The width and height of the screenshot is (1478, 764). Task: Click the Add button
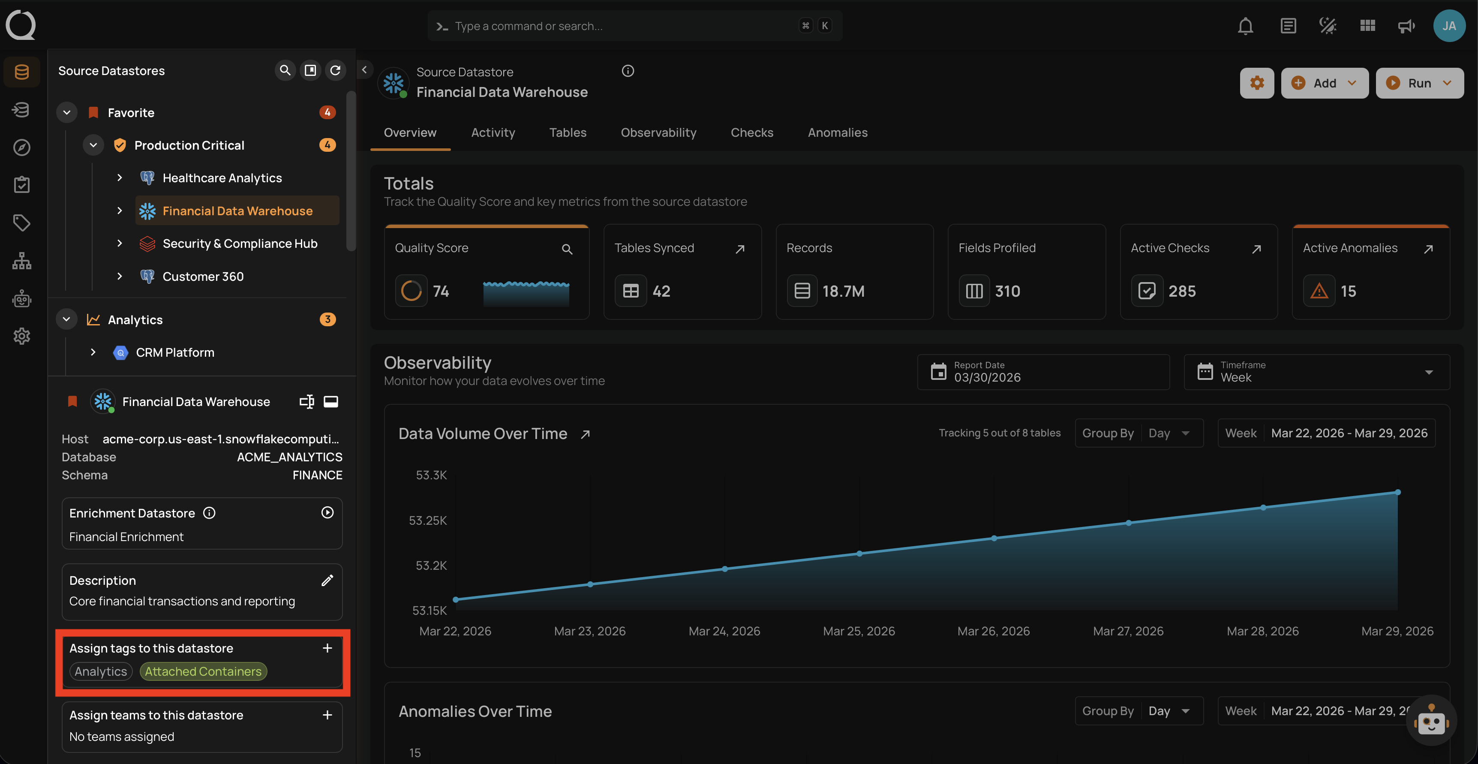[x=1324, y=83]
